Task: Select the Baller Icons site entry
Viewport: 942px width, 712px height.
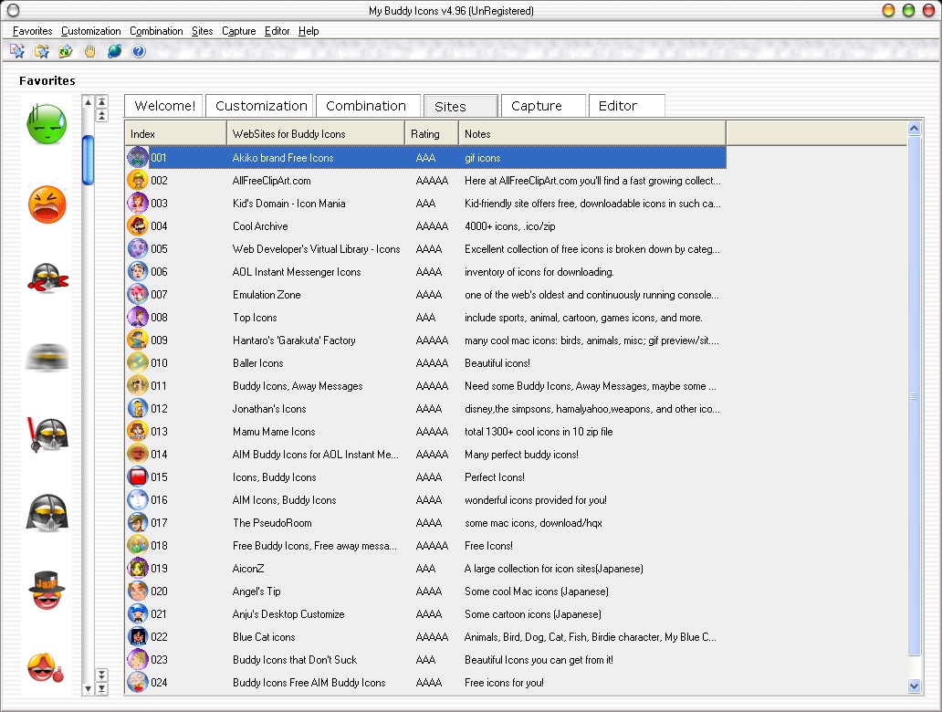Action: 426,363
